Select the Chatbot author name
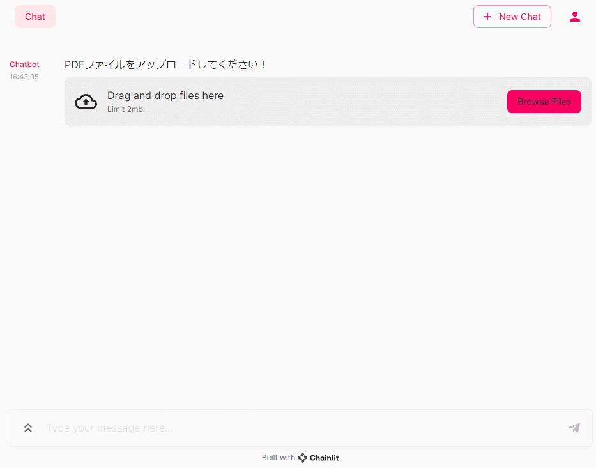Image resolution: width=596 pixels, height=468 pixels. pyautogui.click(x=24, y=65)
